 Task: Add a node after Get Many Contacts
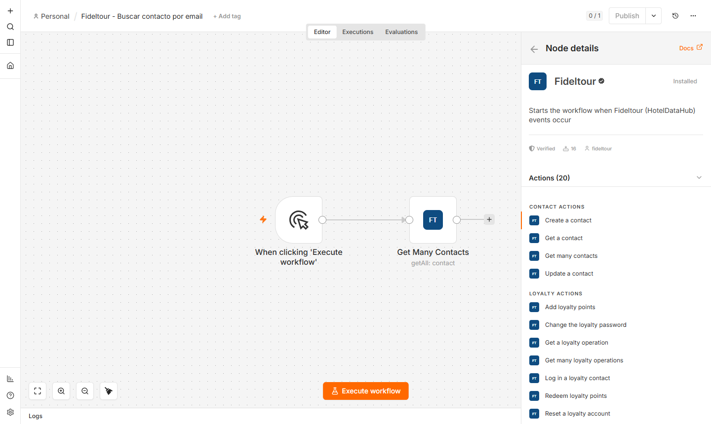click(x=489, y=219)
